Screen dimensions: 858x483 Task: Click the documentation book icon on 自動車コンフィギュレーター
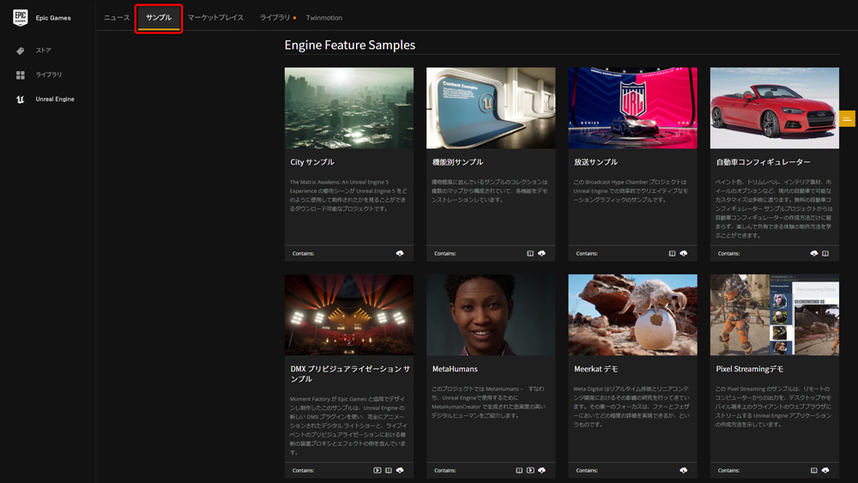[x=825, y=253]
